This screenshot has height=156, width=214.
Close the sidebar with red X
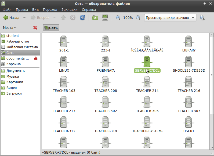click(x=35, y=28)
